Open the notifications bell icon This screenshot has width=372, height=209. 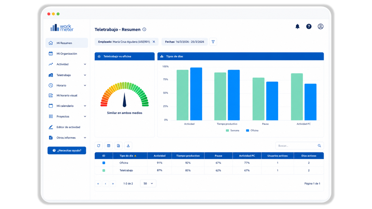click(297, 26)
